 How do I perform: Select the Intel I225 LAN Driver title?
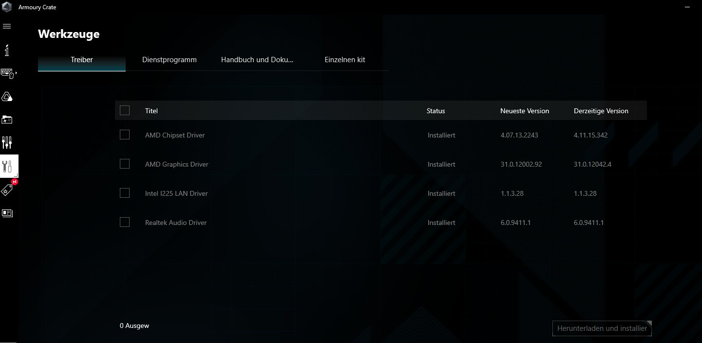[x=176, y=193]
